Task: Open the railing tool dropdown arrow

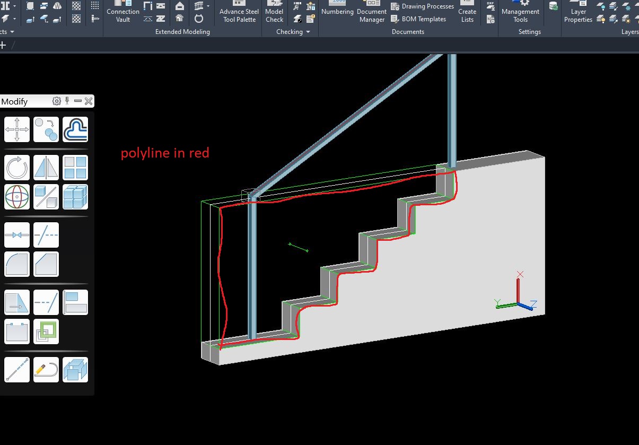Action: tap(208, 6)
